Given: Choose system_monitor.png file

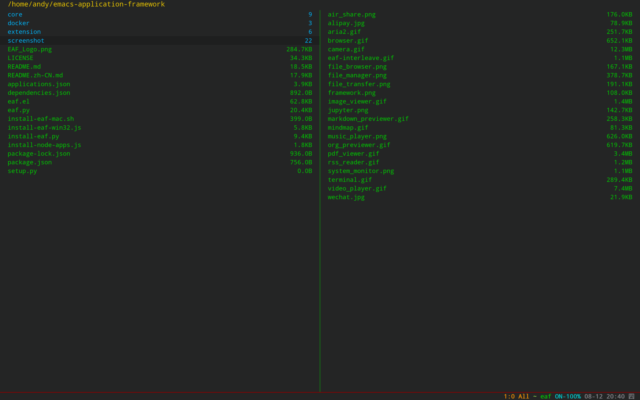Looking at the screenshot, I should pos(361,171).
